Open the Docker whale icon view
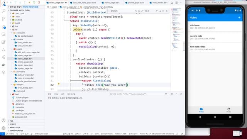Viewport: 247px width, 139px height. coord(3,65)
